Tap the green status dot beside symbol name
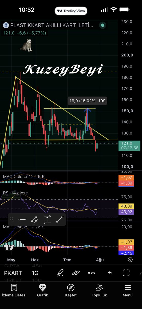 tap(103, 25)
